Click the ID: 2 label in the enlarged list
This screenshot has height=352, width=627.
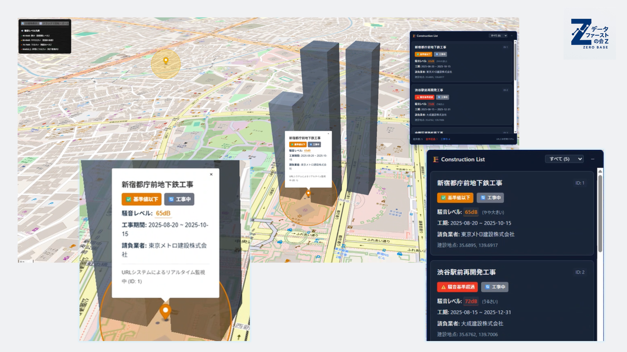pos(580,272)
